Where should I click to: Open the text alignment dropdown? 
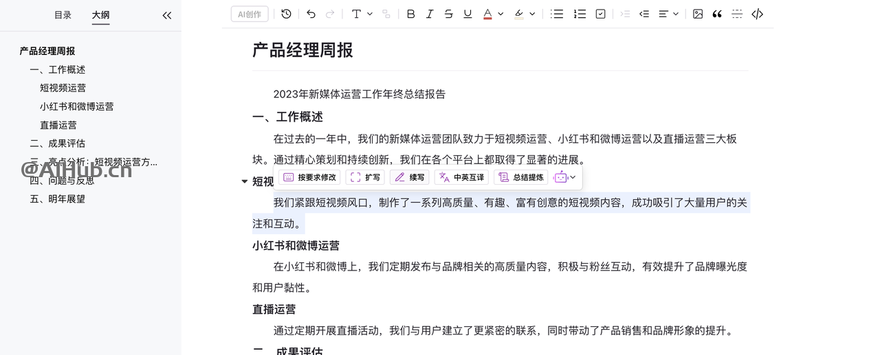(x=668, y=14)
